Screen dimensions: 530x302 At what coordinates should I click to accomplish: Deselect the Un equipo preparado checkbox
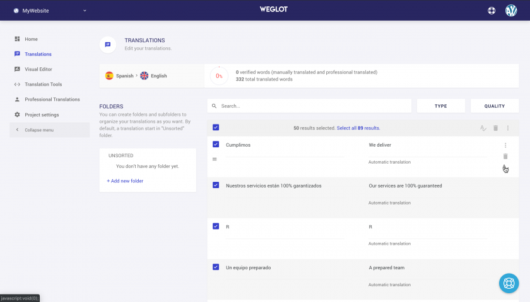(x=216, y=267)
